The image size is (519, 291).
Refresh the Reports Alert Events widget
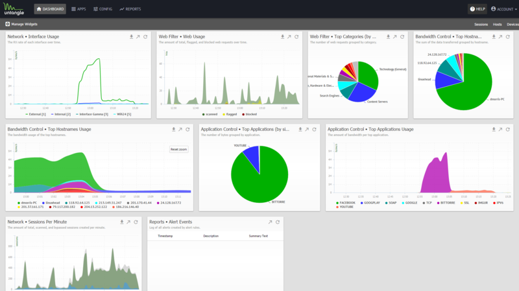click(x=278, y=222)
